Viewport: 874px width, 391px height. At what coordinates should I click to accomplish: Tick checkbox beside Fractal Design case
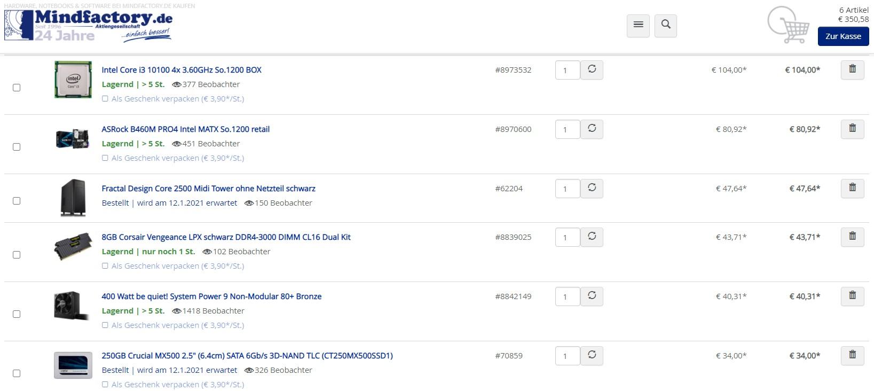pos(17,201)
